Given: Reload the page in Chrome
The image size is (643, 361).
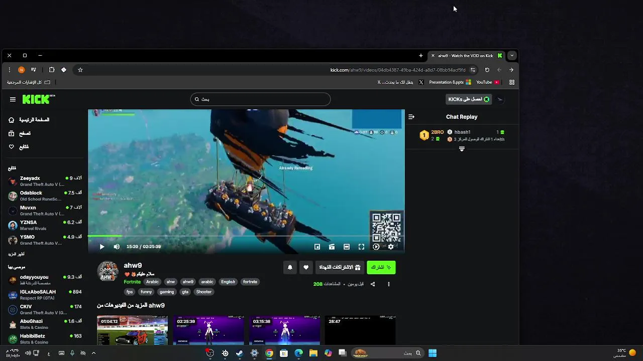Looking at the screenshot, I should pos(487,70).
